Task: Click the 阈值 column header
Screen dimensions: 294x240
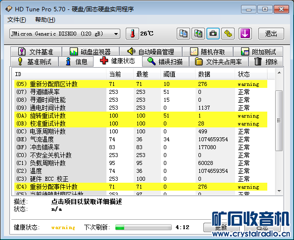Action: [x=178, y=74]
